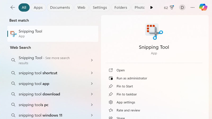Launch Copilot from the colorful icon

click(203, 7)
